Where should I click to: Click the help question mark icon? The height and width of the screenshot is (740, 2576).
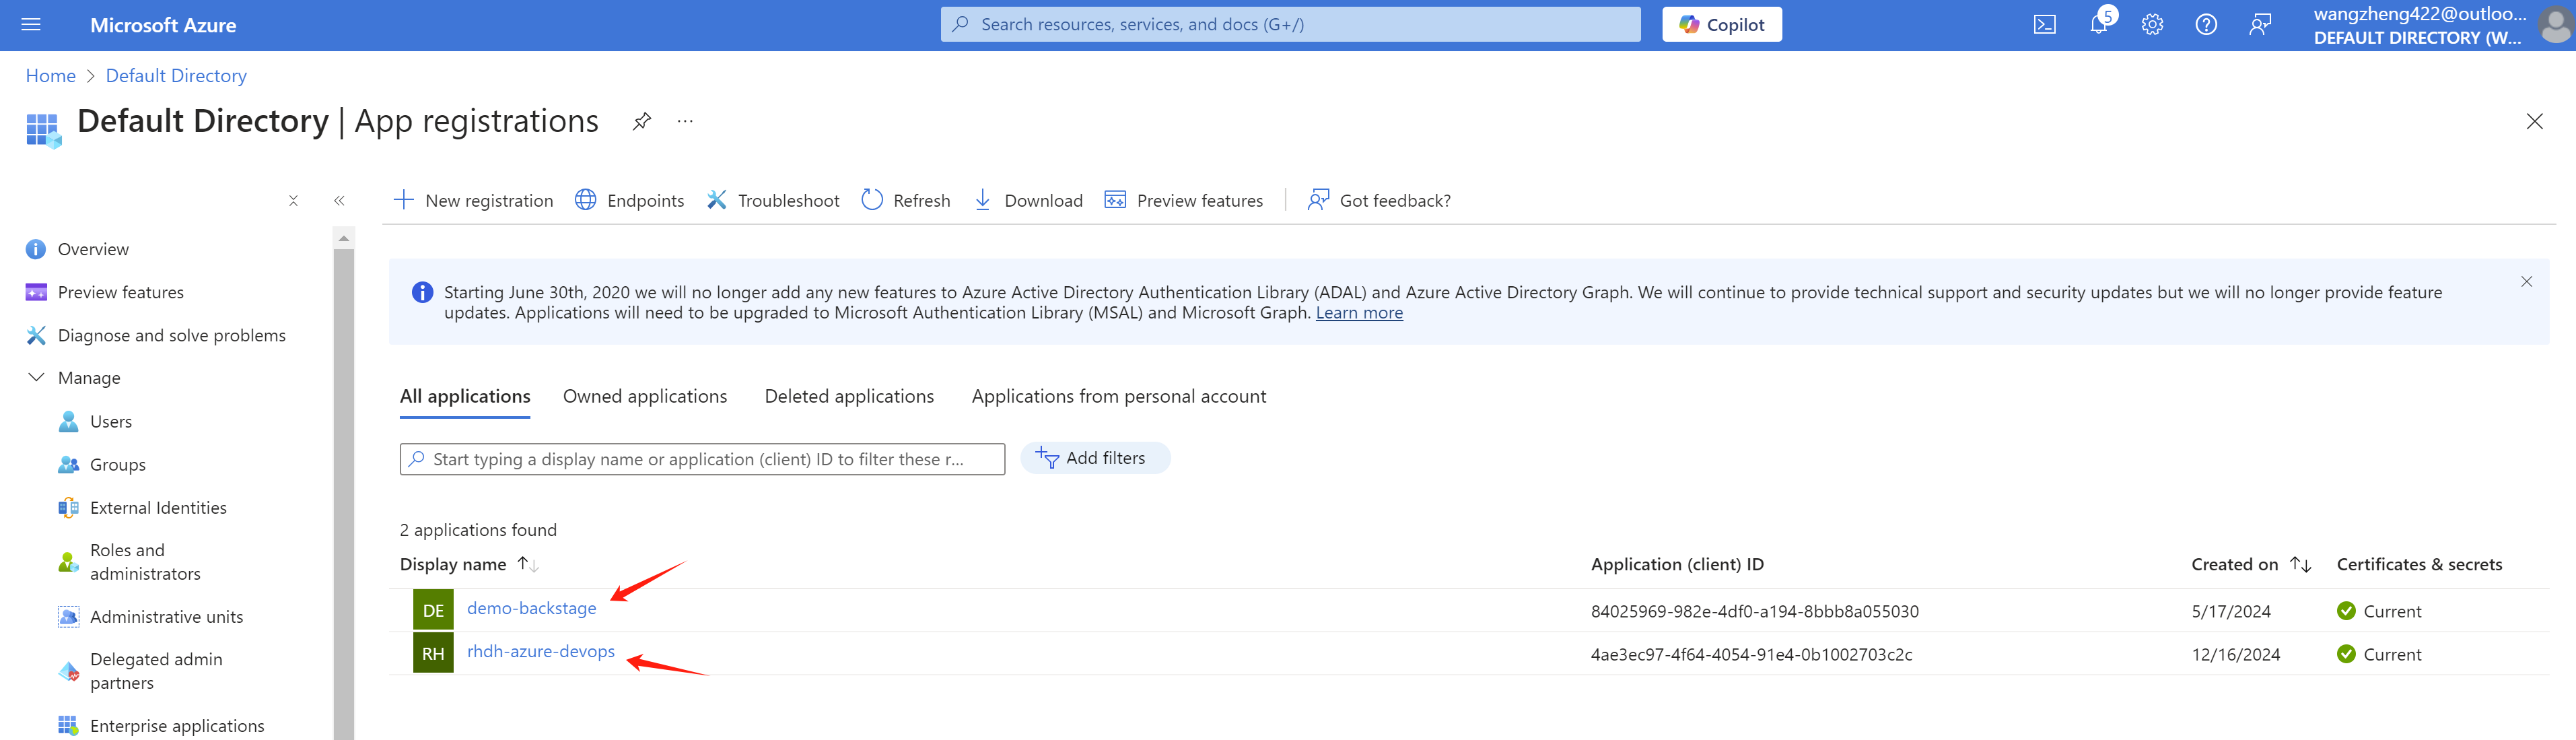[x=2205, y=25]
